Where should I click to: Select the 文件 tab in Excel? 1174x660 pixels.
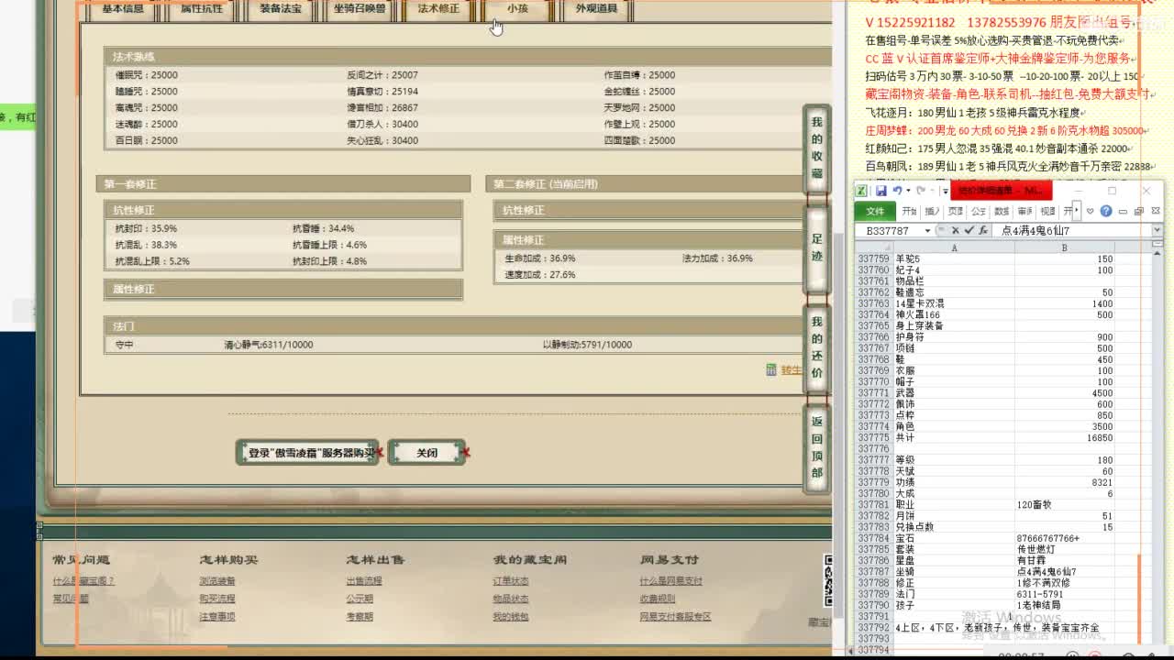[876, 211]
